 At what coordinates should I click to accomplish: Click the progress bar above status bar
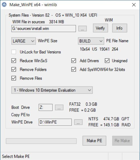click(x=41, y=141)
